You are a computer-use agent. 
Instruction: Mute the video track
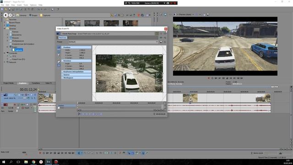pyautogui.click(x=32, y=95)
